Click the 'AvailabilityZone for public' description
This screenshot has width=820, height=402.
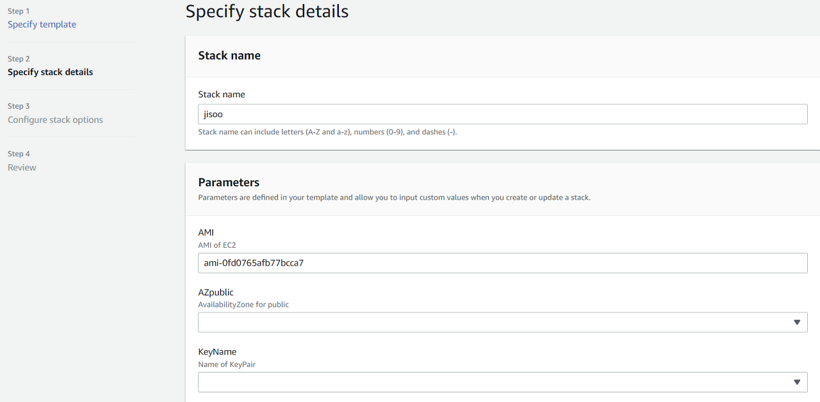pos(243,305)
